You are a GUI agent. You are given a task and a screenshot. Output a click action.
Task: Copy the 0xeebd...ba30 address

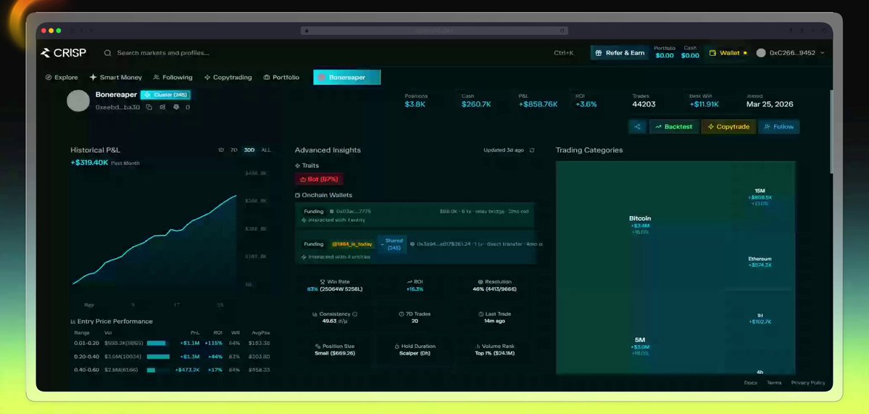pyautogui.click(x=149, y=107)
